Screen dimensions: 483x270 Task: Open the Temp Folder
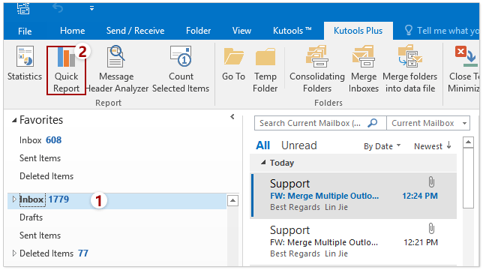point(265,70)
